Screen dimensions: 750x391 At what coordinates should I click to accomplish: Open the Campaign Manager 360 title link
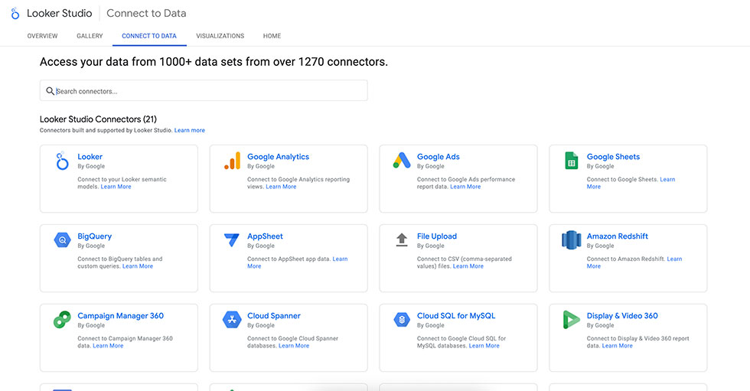pos(121,316)
